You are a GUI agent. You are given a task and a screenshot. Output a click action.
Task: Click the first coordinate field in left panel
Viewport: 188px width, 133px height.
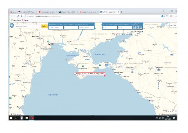point(56,27)
